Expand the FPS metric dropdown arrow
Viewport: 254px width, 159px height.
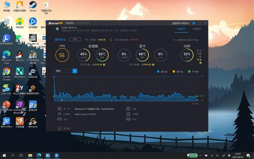[x=75, y=71]
